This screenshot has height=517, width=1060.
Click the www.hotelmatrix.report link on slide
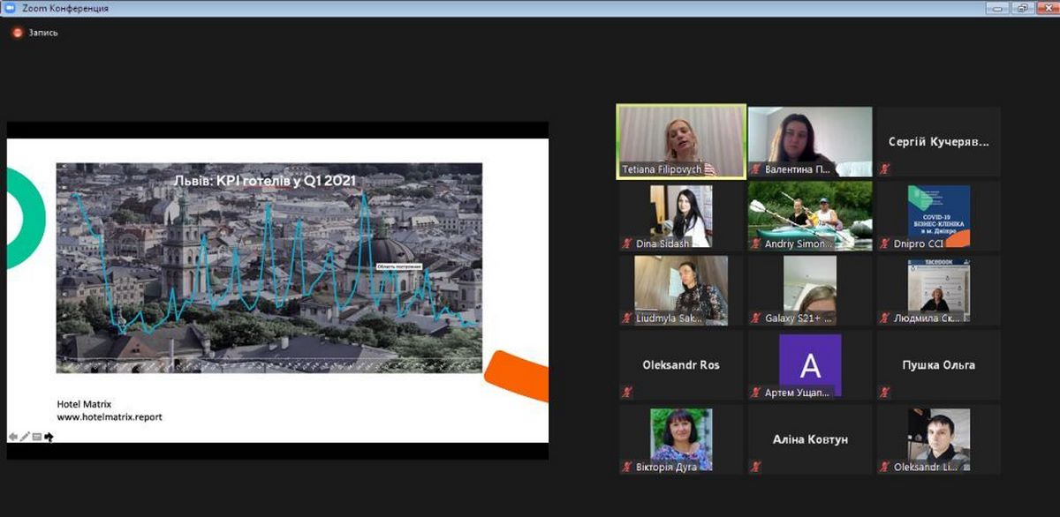click(110, 416)
